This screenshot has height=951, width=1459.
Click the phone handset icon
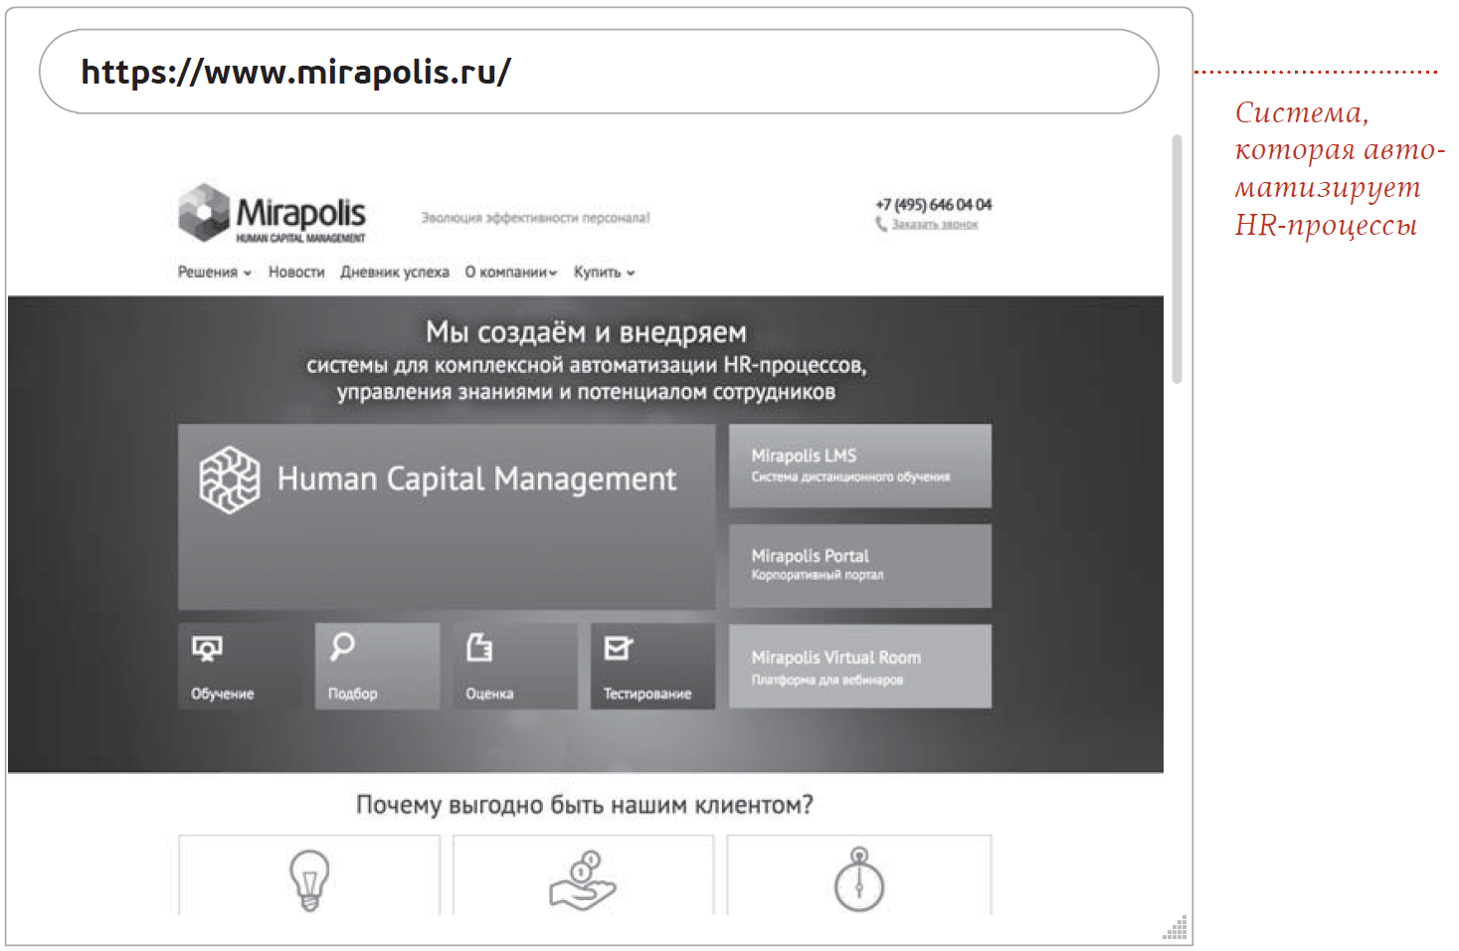tap(881, 225)
